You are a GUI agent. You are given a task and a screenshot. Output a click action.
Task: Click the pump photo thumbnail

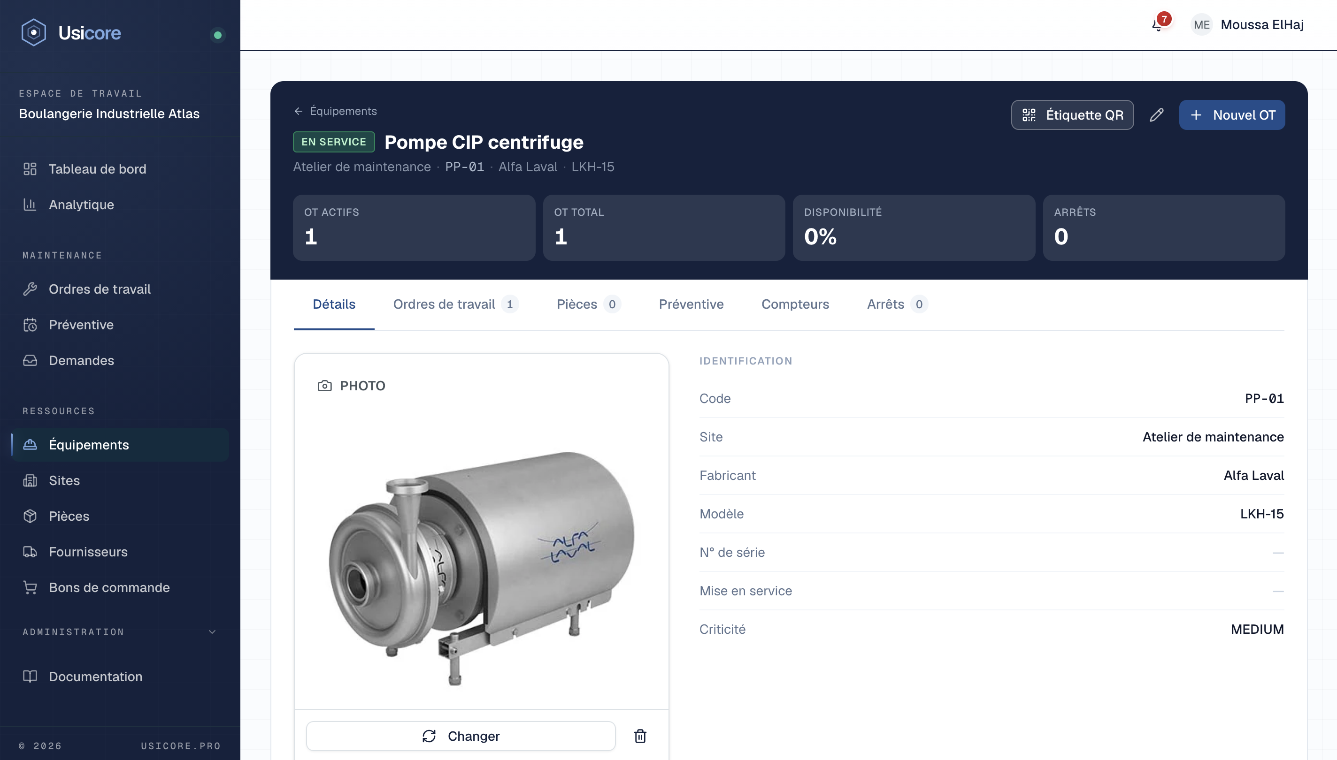pos(482,566)
